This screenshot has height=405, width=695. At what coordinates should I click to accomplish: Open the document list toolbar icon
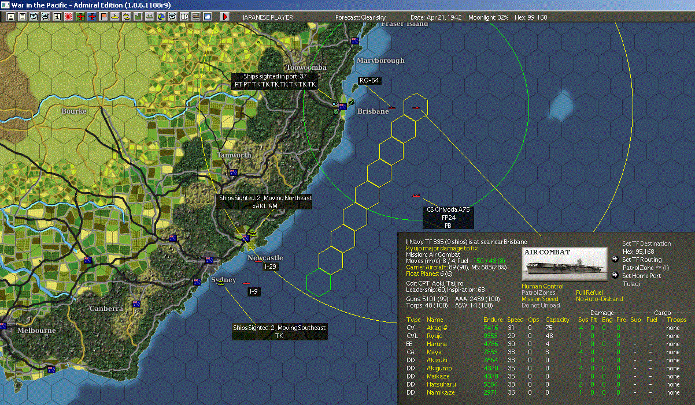click(22, 17)
